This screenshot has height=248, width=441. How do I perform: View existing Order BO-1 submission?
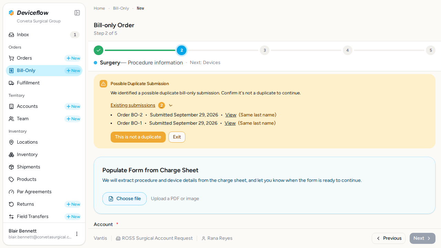tap(230, 123)
